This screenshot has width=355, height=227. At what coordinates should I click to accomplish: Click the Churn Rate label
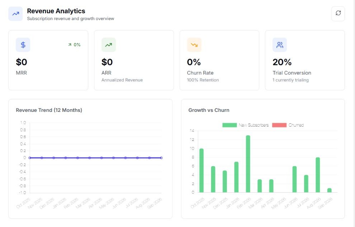coord(200,73)
